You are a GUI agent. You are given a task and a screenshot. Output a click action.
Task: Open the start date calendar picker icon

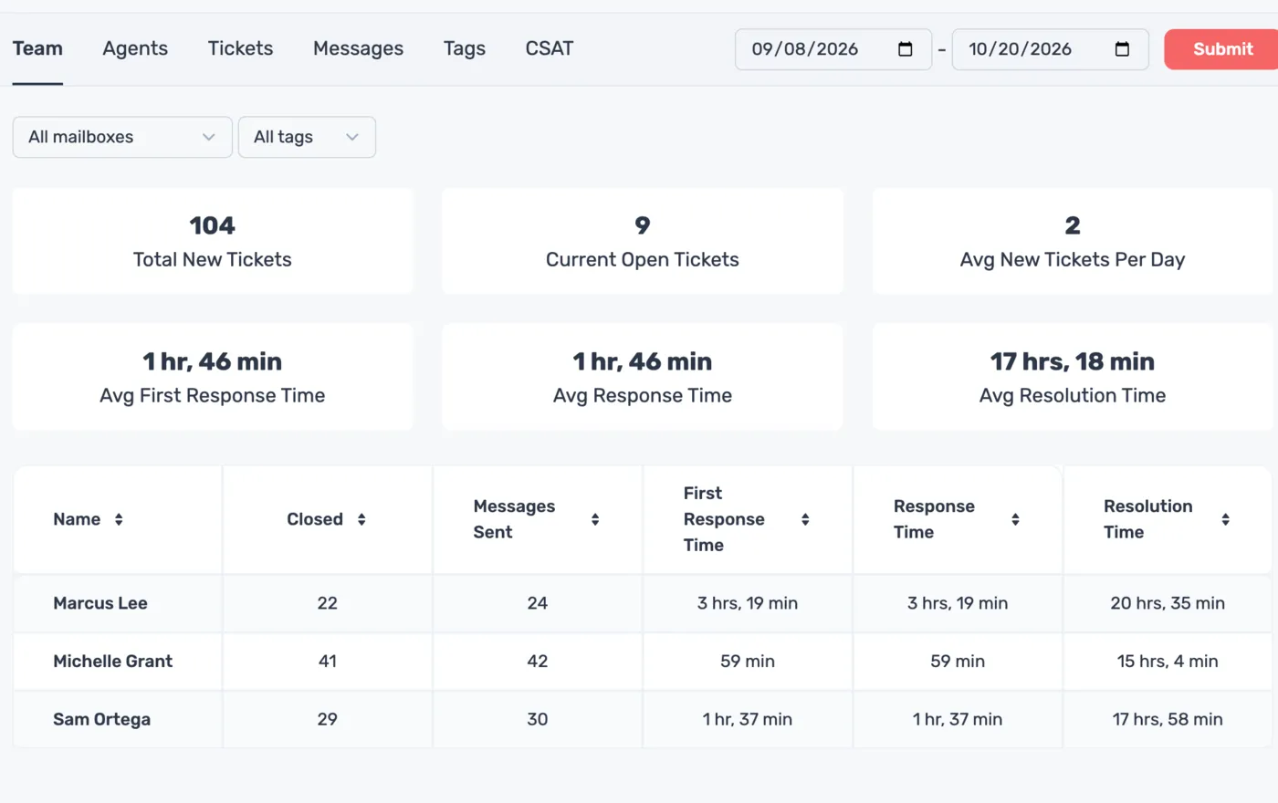click(x=905, y=49)
